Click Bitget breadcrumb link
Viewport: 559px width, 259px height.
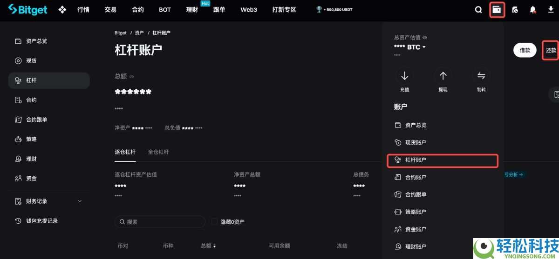pos(120,33)
